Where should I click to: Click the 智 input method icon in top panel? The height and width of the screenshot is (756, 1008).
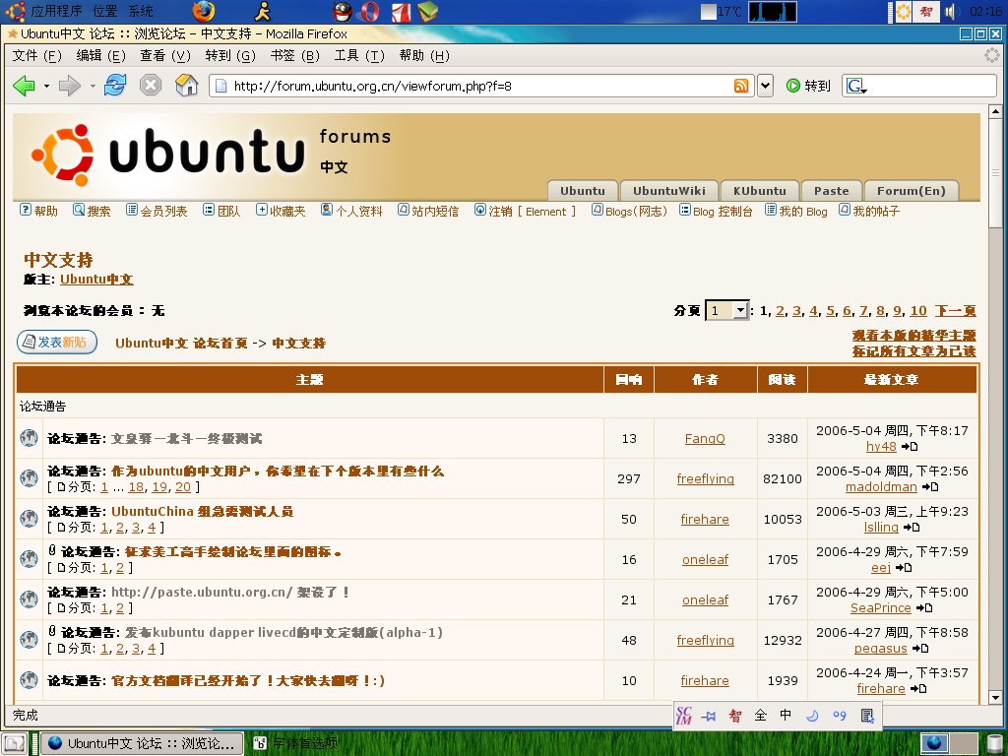click(925, 12)
